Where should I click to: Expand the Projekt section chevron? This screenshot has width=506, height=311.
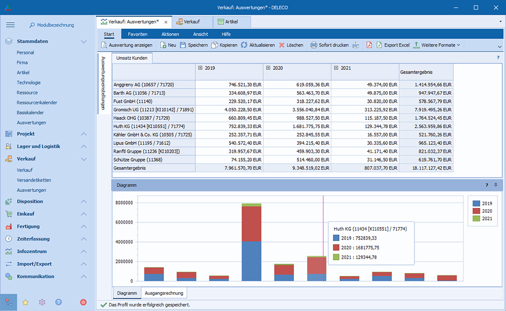click(x=83, y=134)
